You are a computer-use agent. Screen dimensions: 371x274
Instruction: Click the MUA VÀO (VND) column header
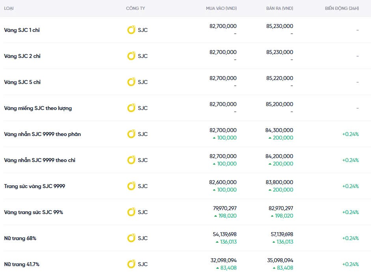tap(221, 8)
